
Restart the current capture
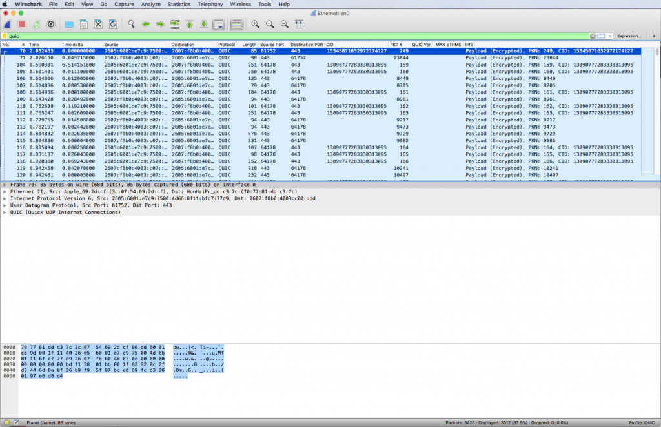[x=36, y=24]
